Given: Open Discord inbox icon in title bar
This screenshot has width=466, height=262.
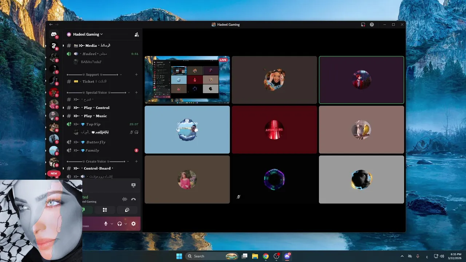Looking at the screenshot, I should click(363, 24).
